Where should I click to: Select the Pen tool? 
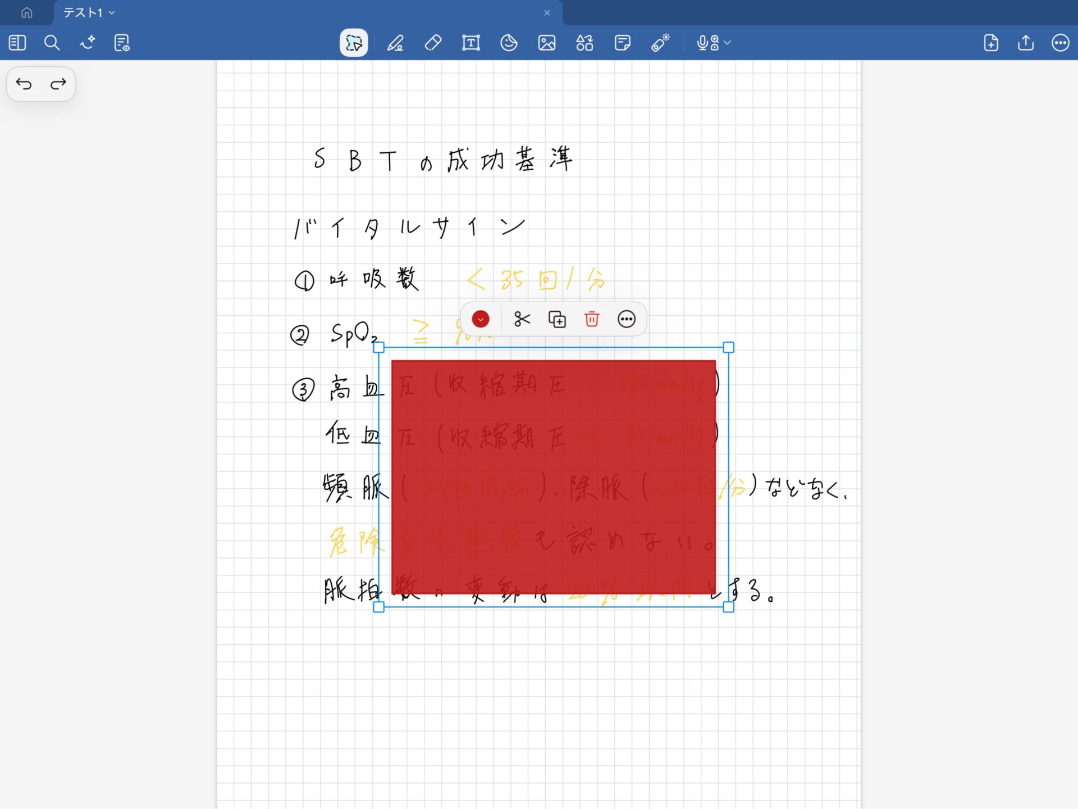395,43
